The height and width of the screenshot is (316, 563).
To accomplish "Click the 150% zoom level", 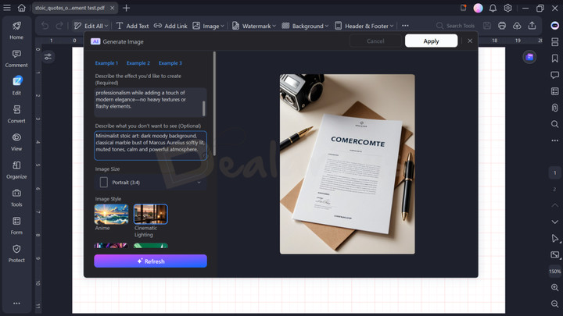I will [x=554, y=272].
